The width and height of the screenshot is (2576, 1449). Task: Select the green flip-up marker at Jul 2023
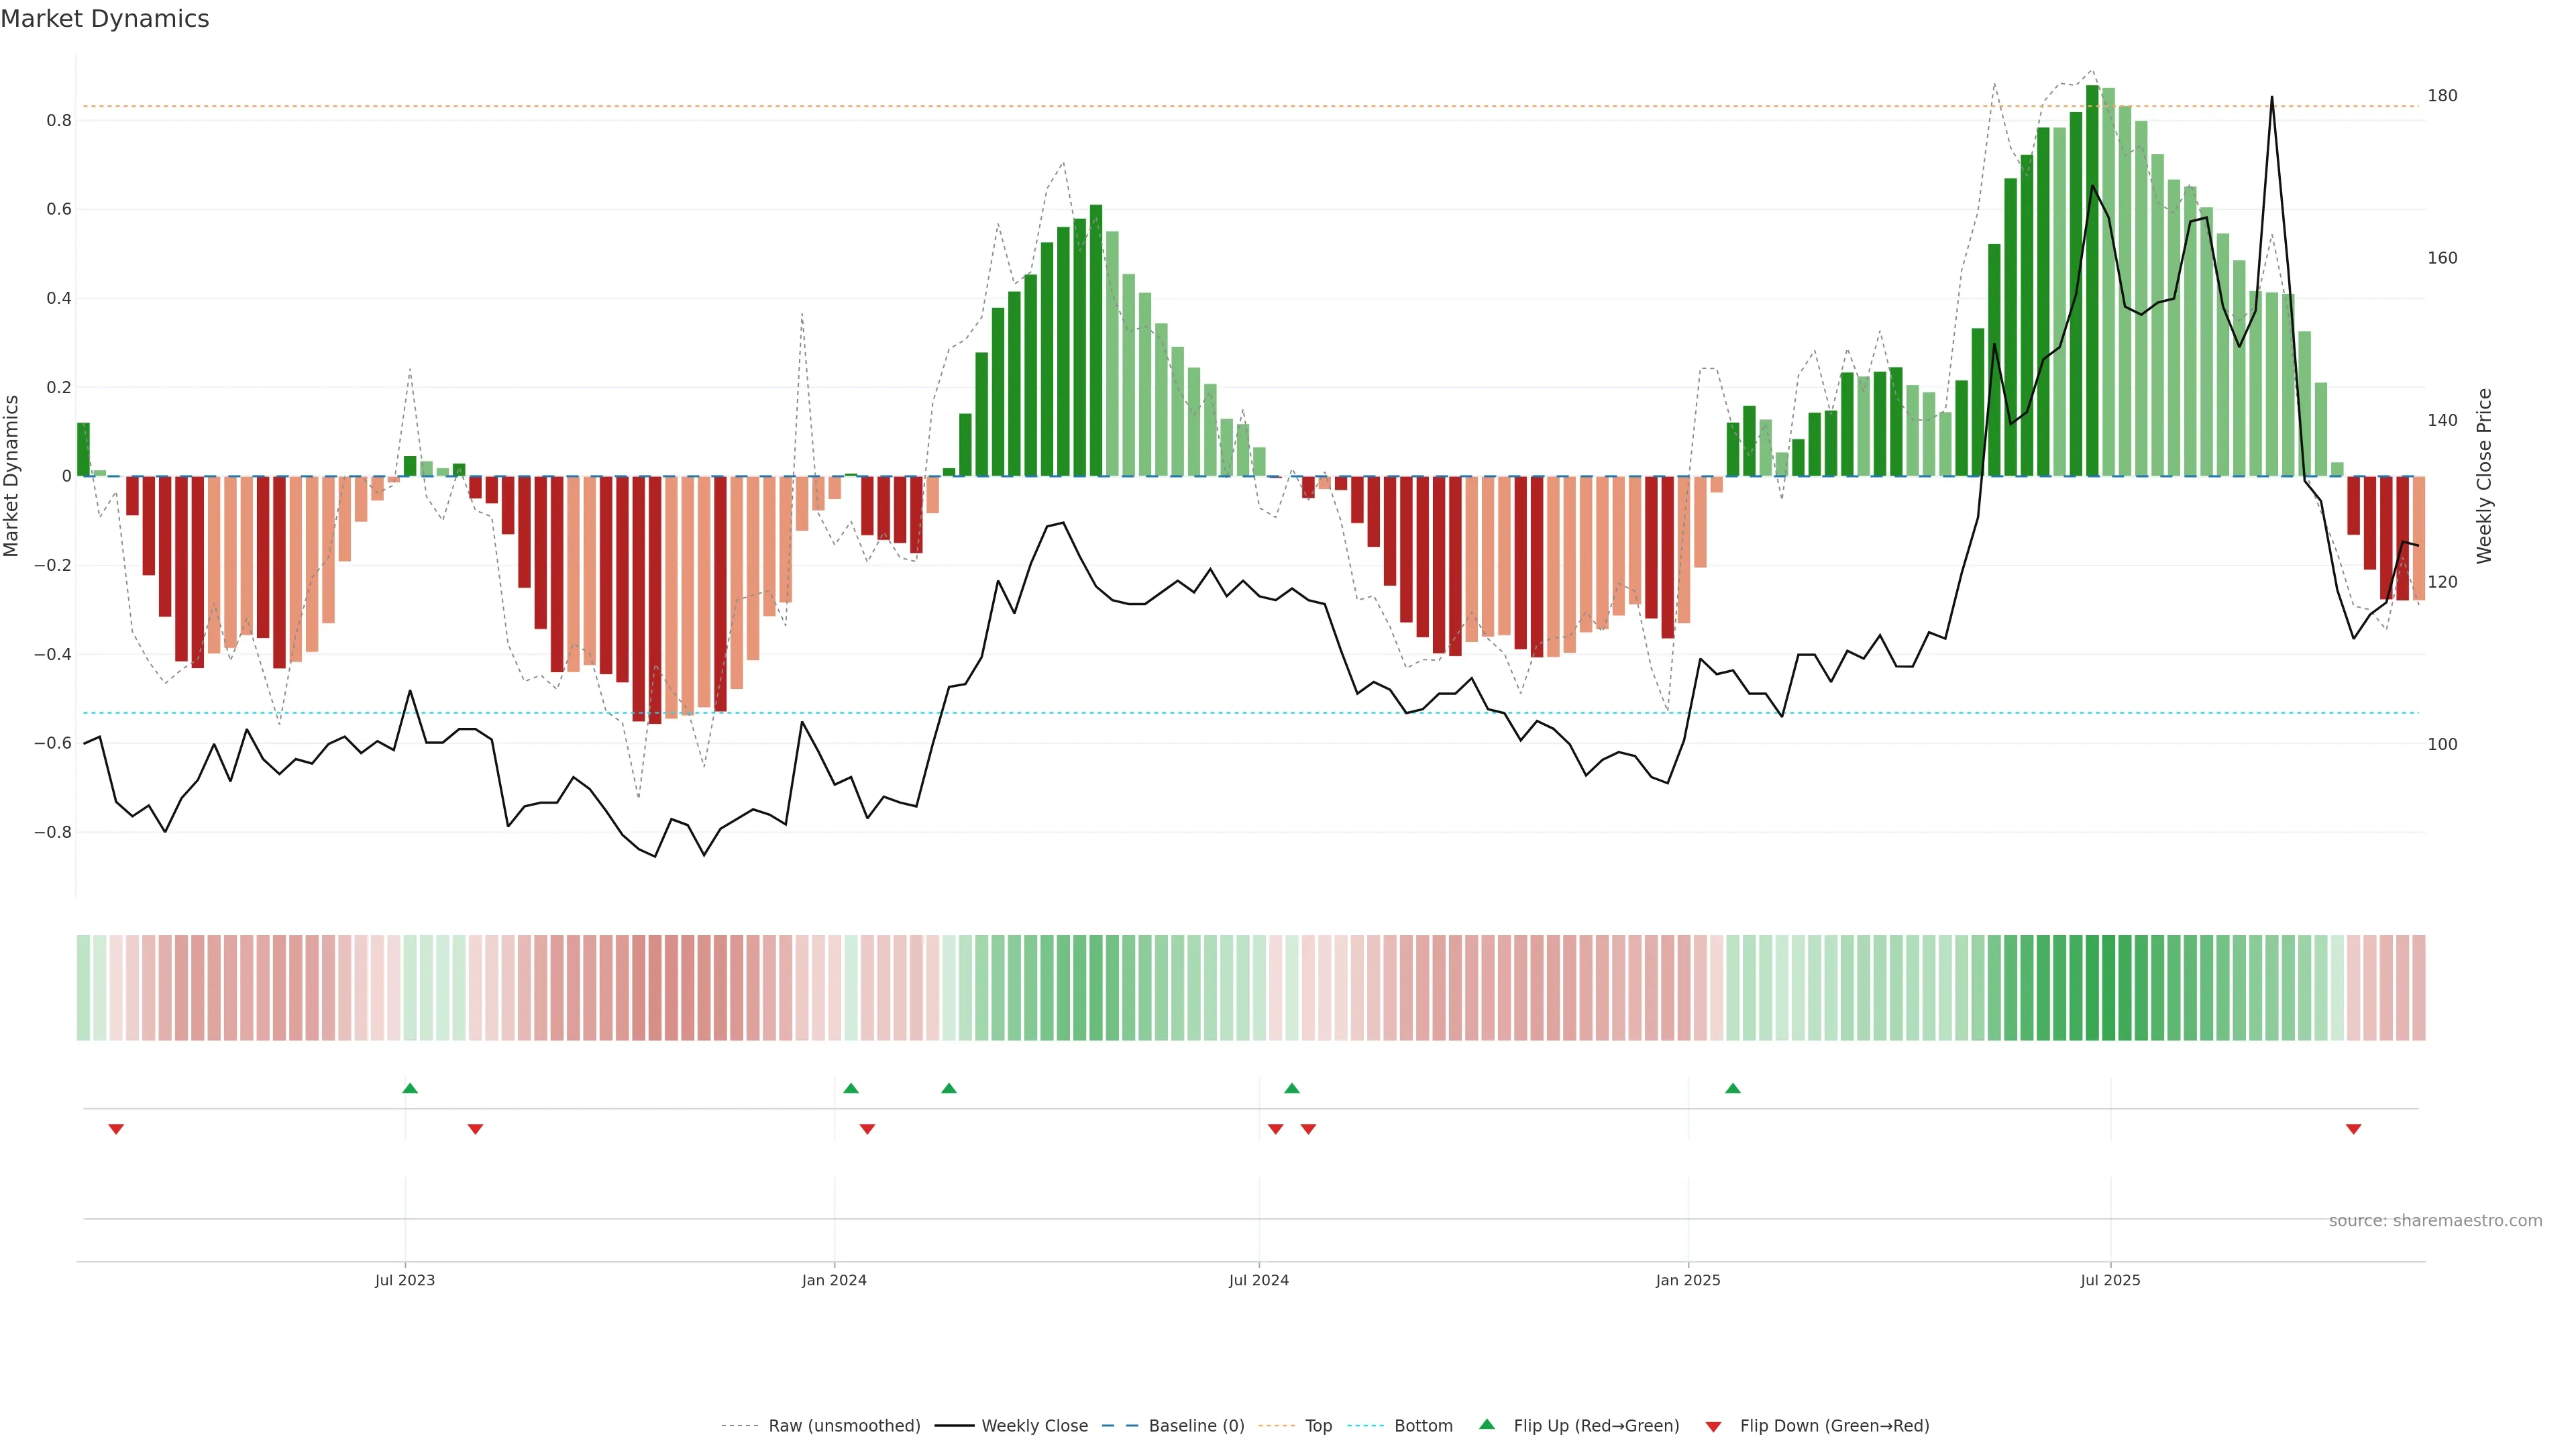[410, 1088]
